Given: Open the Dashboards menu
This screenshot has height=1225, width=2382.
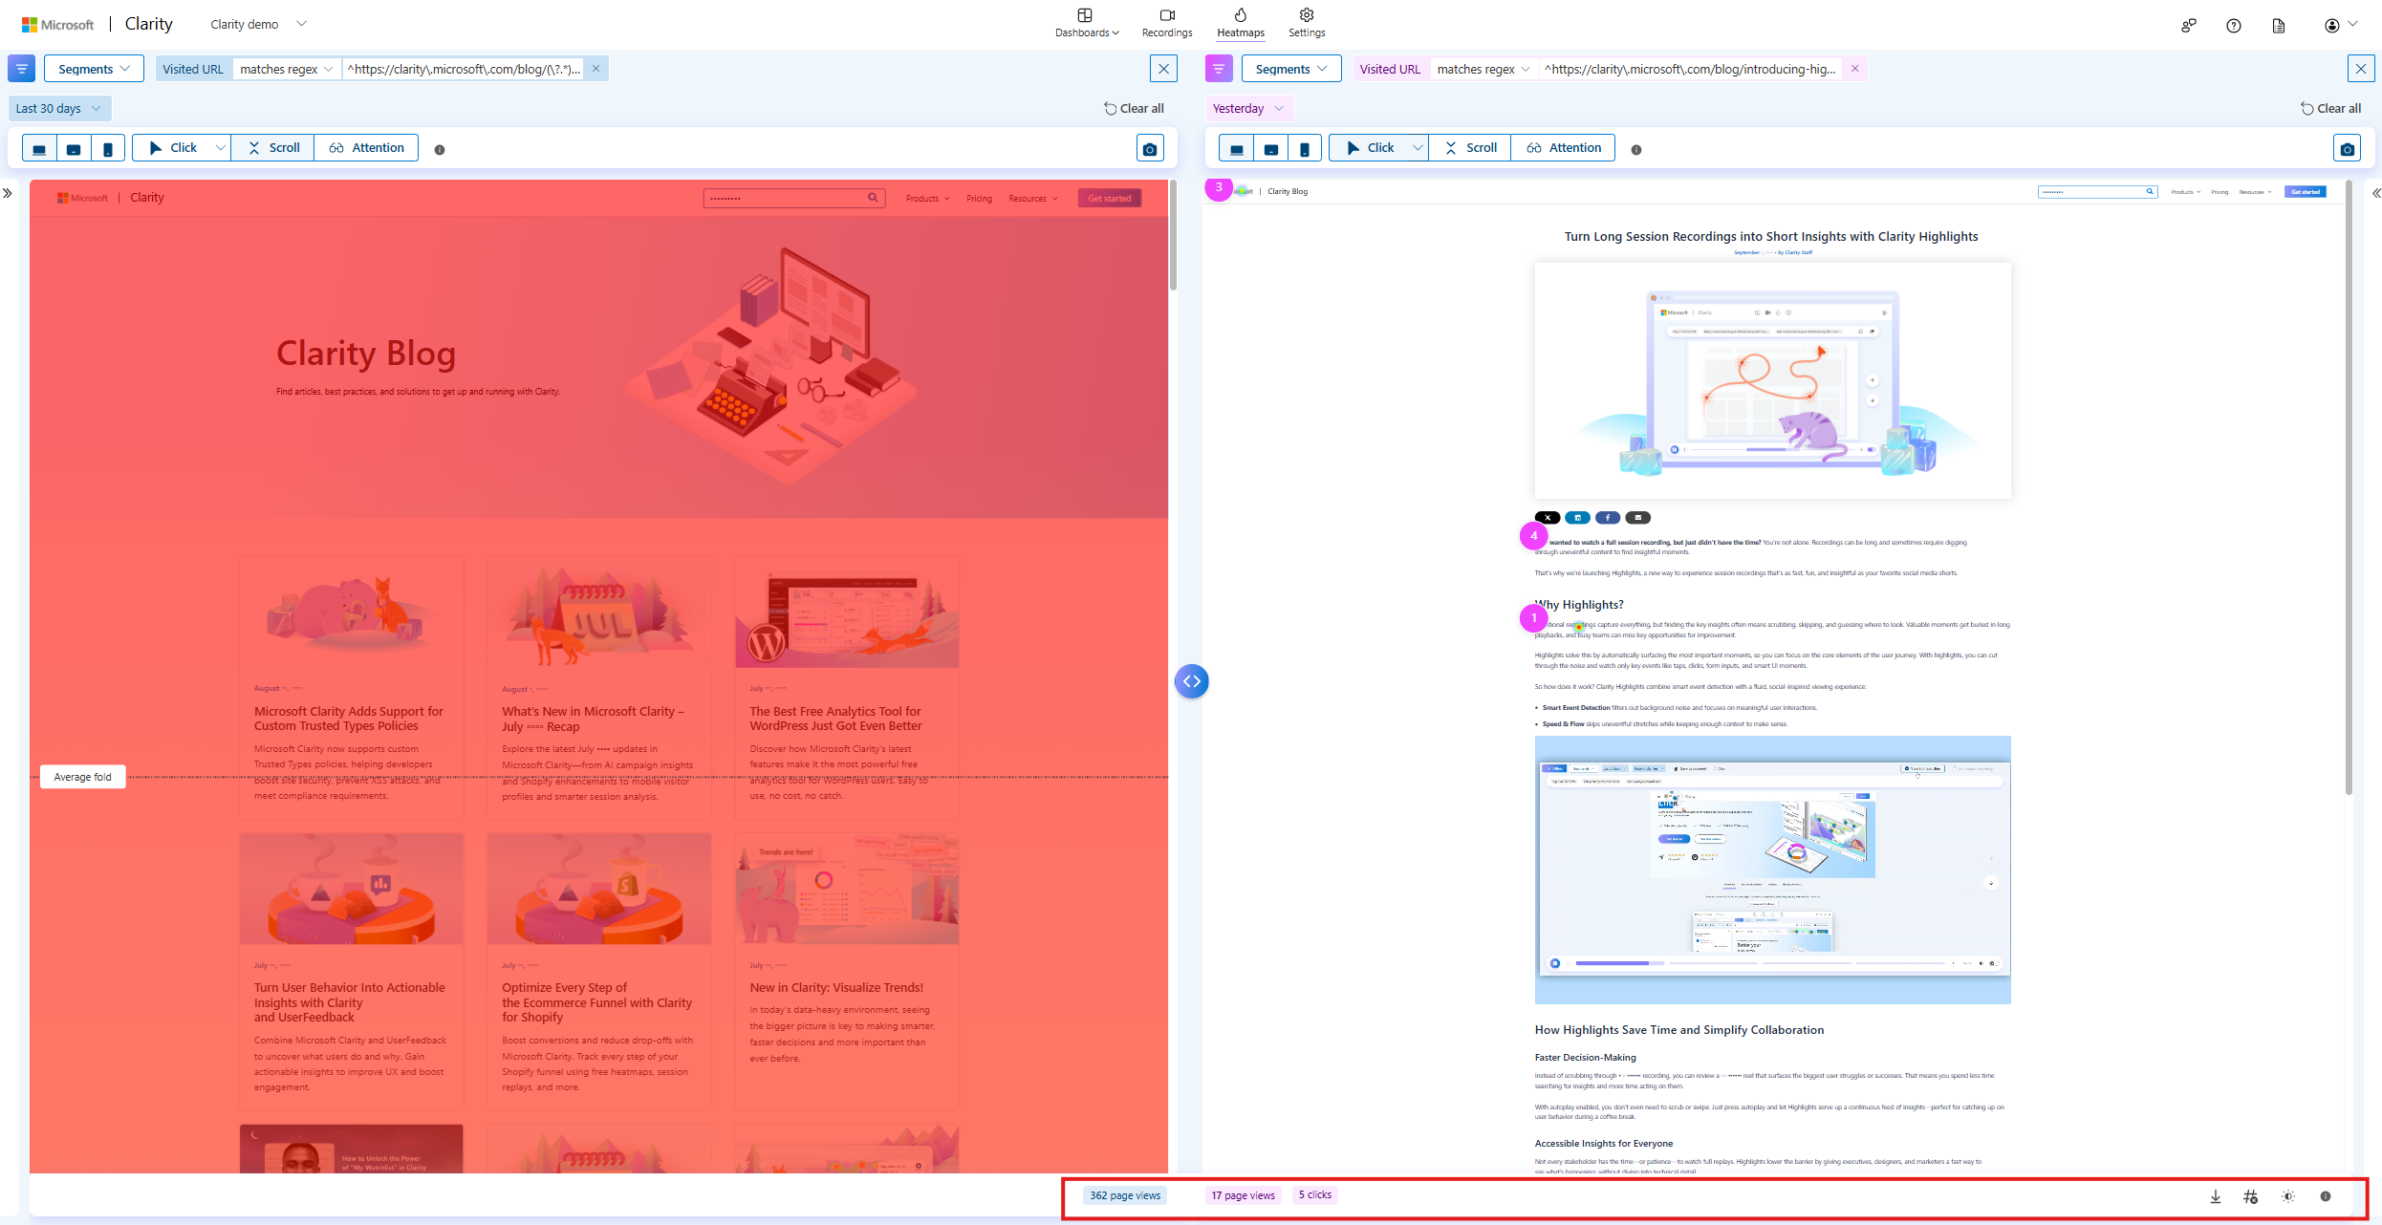Looking at the screenshot, I should (1086, 23).
